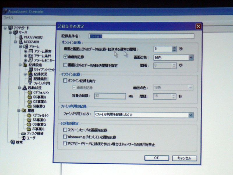233x175 pixels.
Task: Collapse the 起動状況 tree node
Action: 19,87
